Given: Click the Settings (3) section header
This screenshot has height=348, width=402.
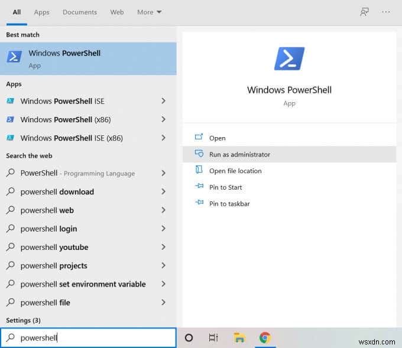Looking at the screenshot, I should [x=23, y=320].
